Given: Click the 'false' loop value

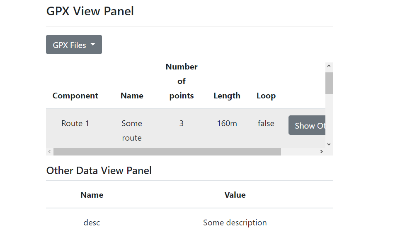Looking at the screenshot, I should [266, 123].
